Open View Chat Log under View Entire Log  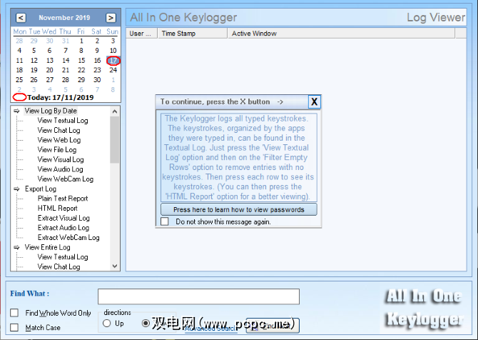(59, 266)
